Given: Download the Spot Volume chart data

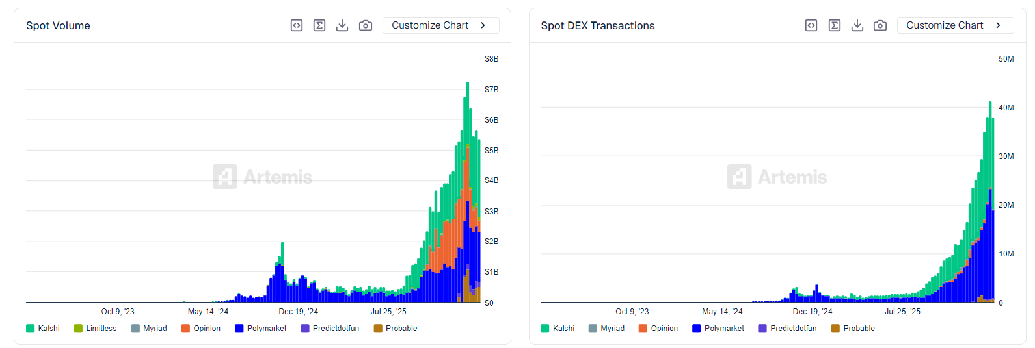Looking at the screenshot, I should pyautogui.click(x=342, y=25).
